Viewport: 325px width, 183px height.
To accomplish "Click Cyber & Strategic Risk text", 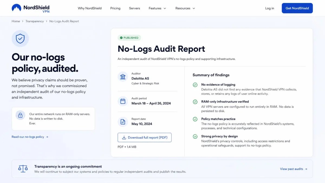I will 145,84.
